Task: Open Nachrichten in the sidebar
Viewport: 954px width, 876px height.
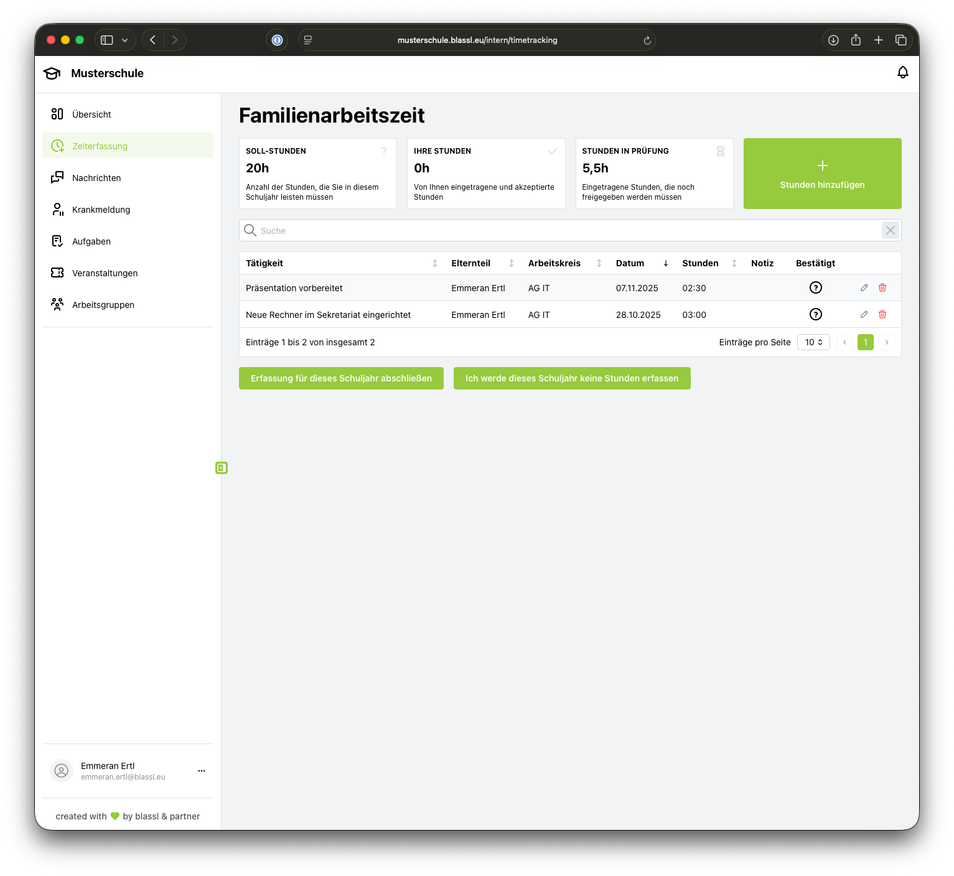Action: [x=96, y=178]
